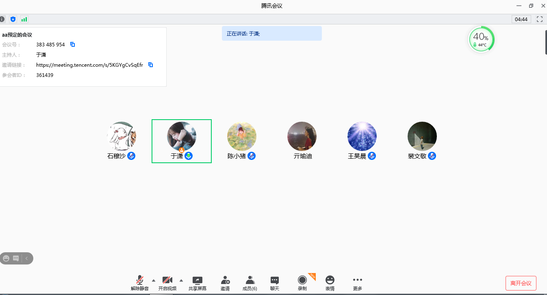Click the Leave Meeting (离开会议) button
Image resolution: width=547 pixels, height=295 pixels.
(x=521, y=283)
